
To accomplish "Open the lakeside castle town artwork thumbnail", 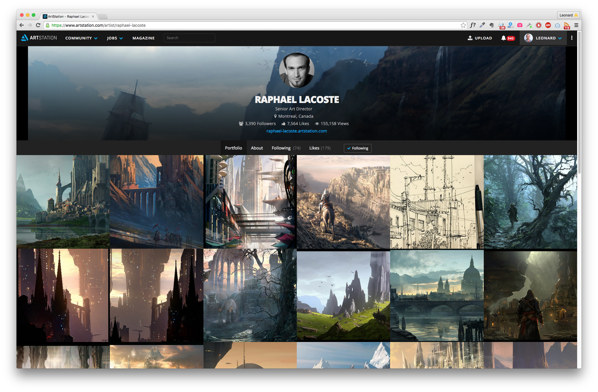I will [63, 202].
